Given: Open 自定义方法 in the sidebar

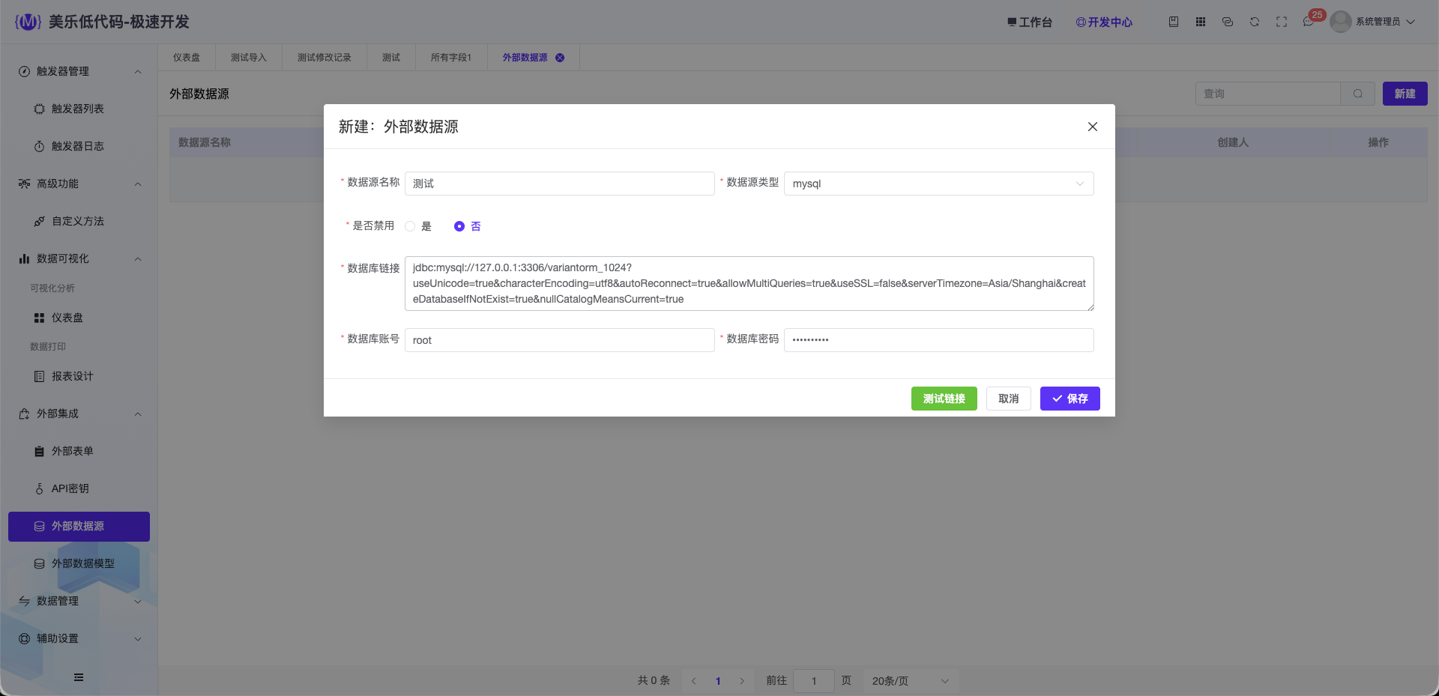Looking at the screenshot, I should tap(78, 221).
